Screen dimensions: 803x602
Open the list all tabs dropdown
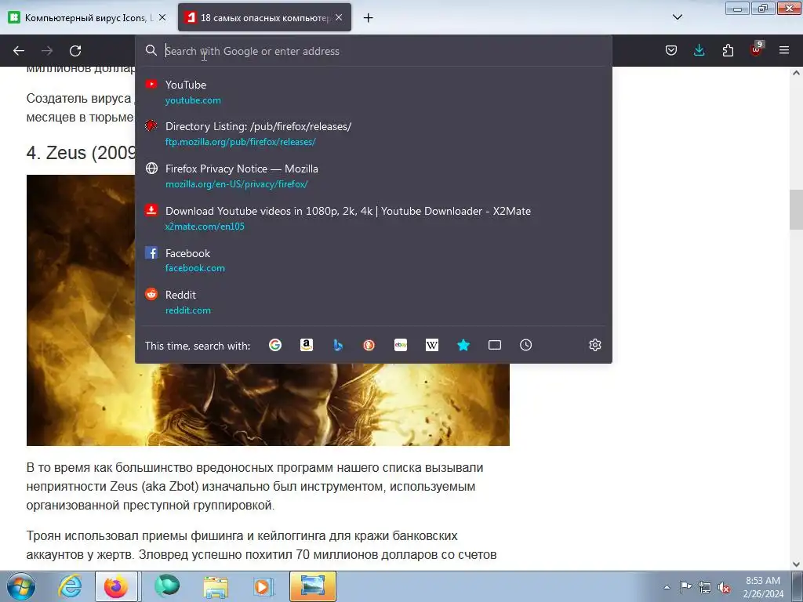(x=677, y=17)
